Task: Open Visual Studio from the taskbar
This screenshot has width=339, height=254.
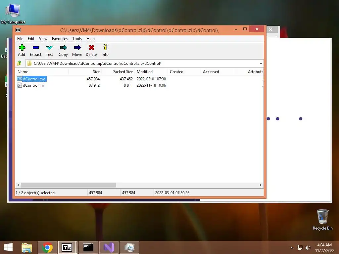Action: 109,247
